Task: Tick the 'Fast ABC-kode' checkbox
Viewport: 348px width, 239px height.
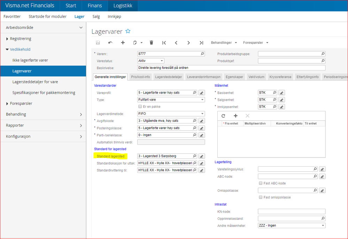Action: 261,183
